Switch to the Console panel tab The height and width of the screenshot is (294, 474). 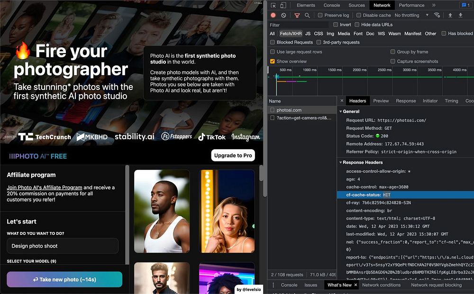click(331, 5)
